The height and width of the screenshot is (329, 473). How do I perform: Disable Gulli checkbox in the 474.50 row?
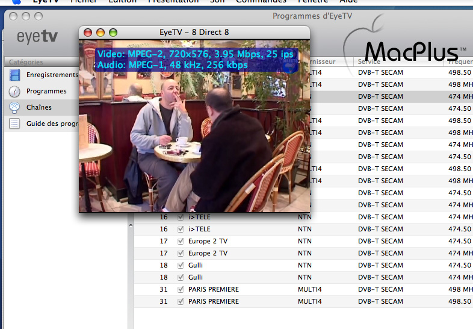181,265
